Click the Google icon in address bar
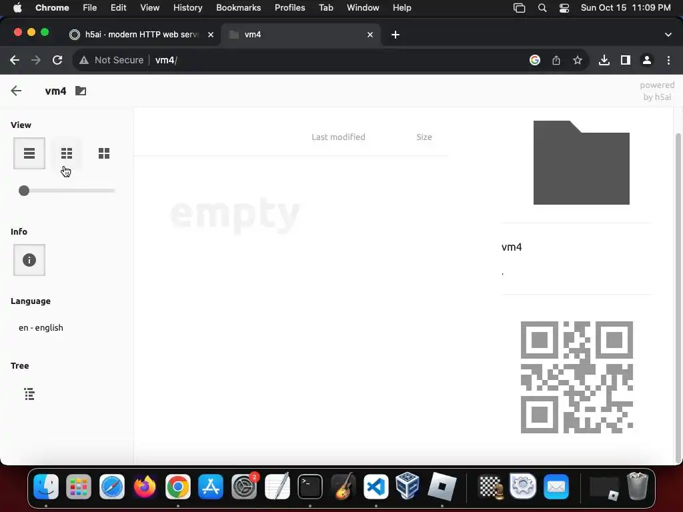The height and width of the screenshot is (512, 683). tap(535, 60)
